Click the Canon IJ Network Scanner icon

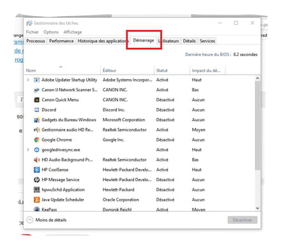pos(36,90)
